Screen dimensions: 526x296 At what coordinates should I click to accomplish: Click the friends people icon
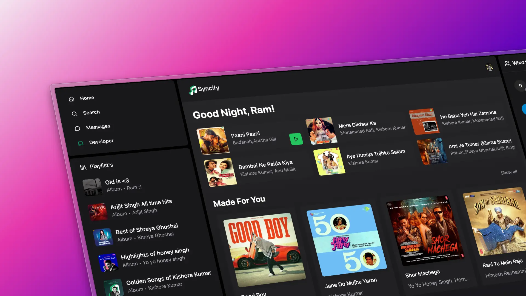coord(507,64)
